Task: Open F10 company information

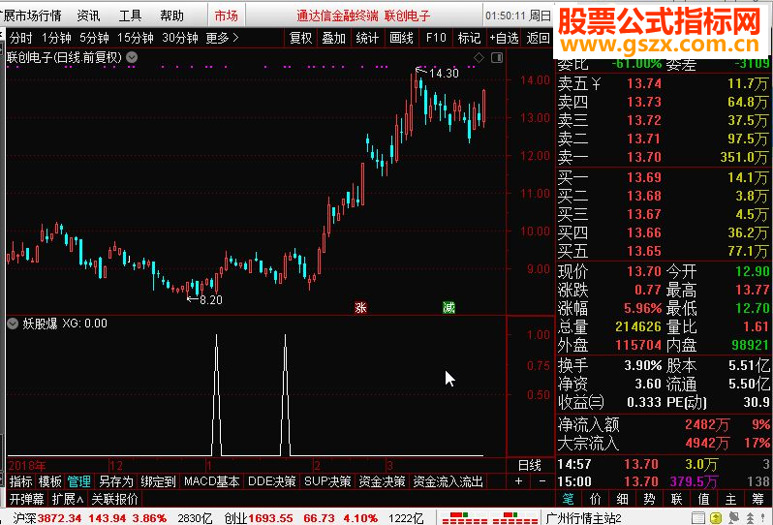Action: point(436,38)
